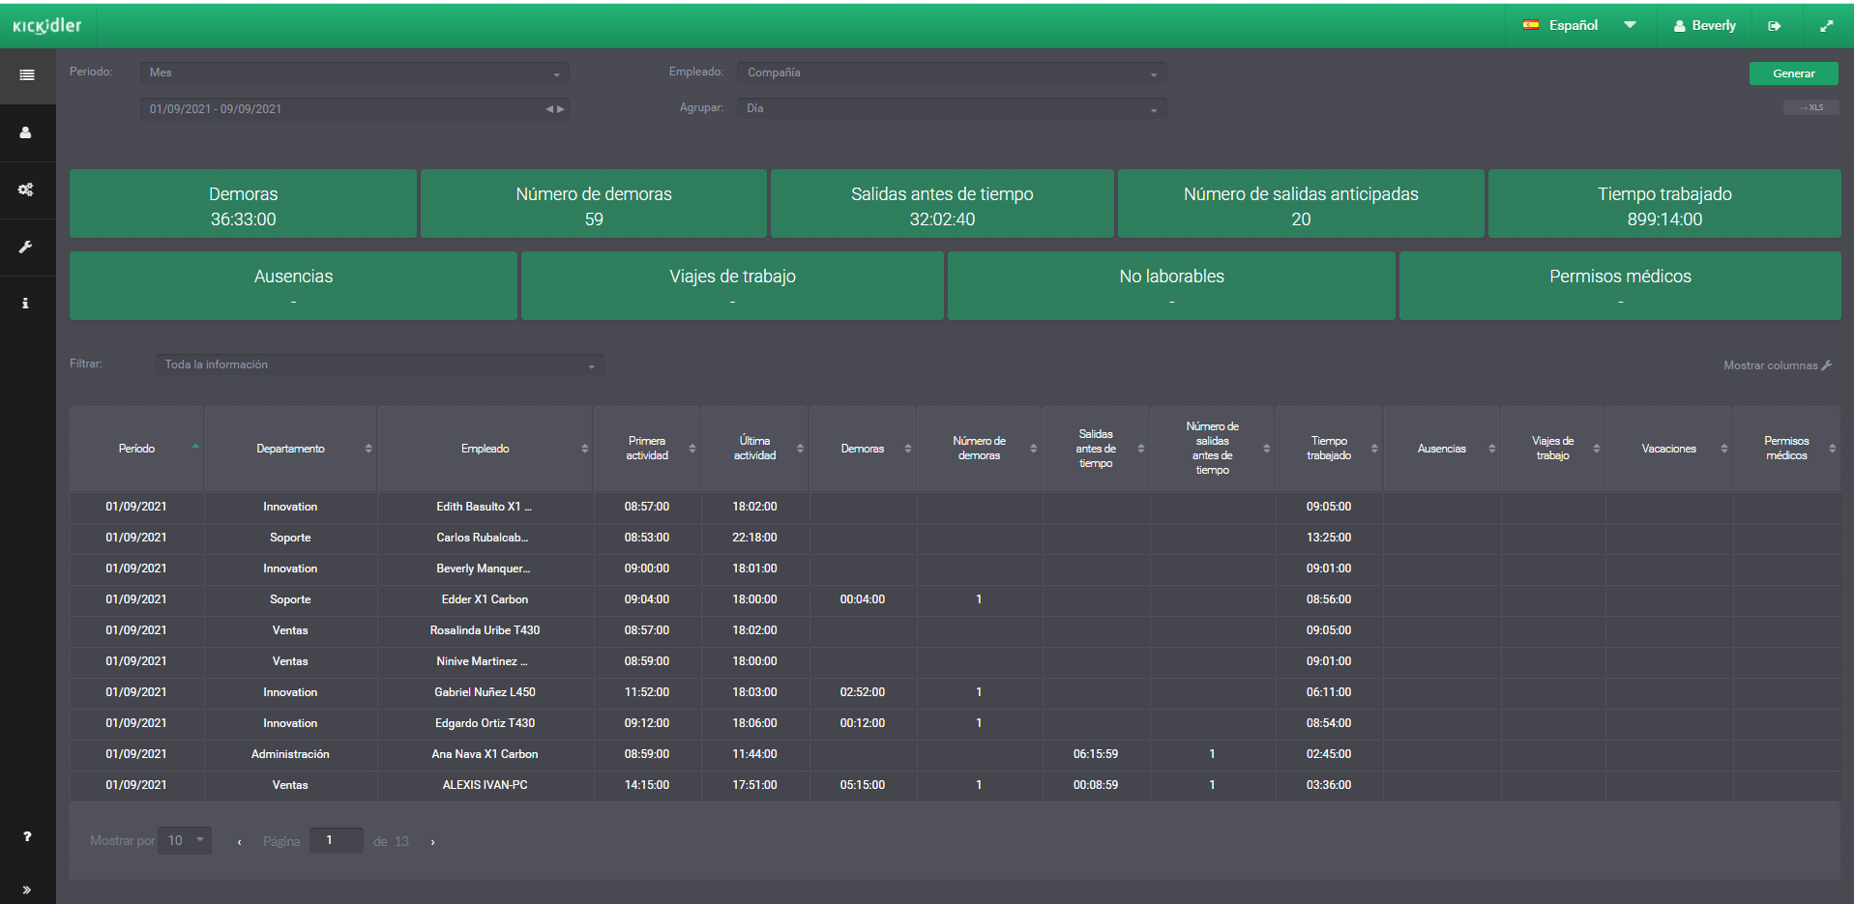This screenshot has height=904, width=1854.
Task: Click the Salidas antes de tiempo card
Action: click(942, 204)
